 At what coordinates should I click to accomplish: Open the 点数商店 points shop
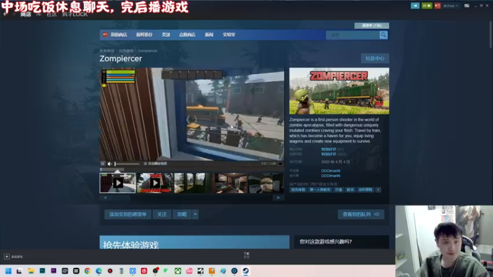187,35
